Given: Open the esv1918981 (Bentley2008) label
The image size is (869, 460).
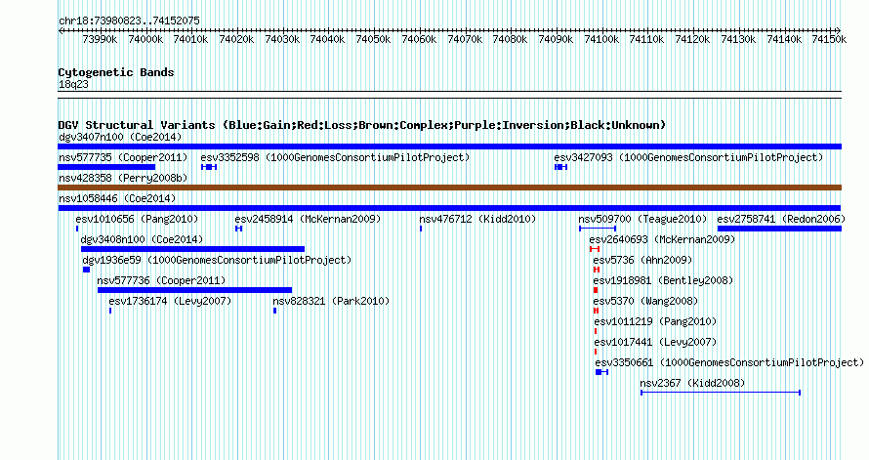Looking at the screenshot, I should [x=663, y=280].
